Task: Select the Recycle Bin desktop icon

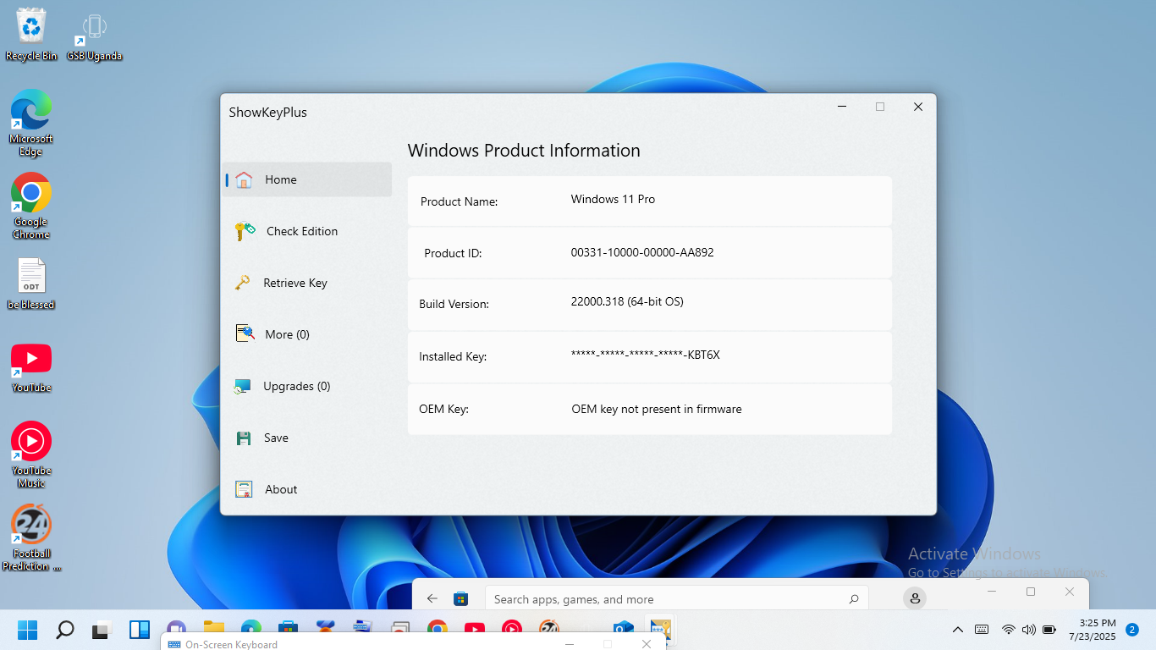Action: click(31, 35)
